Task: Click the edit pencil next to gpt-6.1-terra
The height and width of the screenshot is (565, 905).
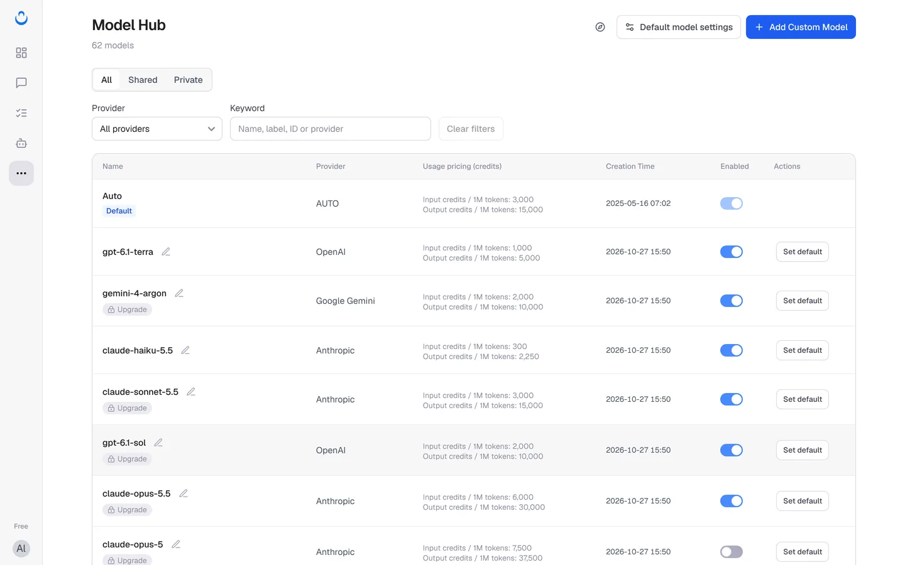Action: pyautogui.click(x=166, y=252)
